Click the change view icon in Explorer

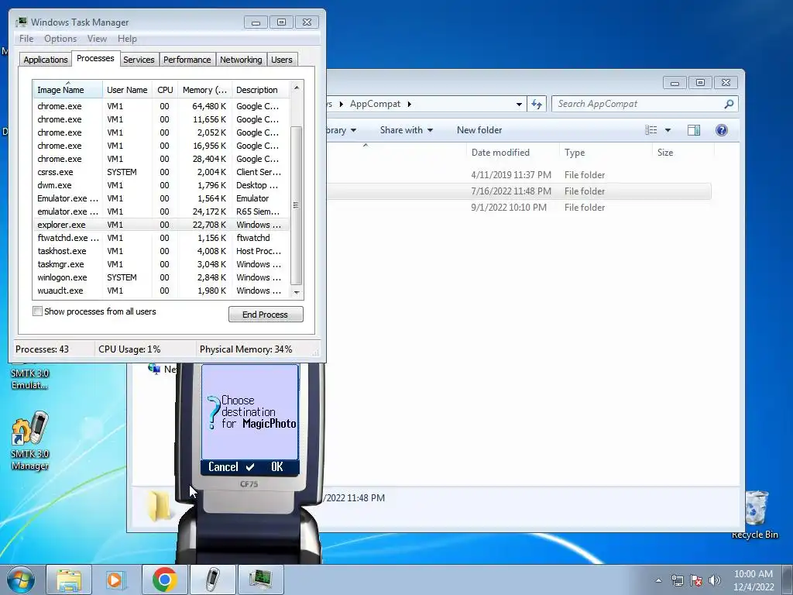tap(651, 130)
